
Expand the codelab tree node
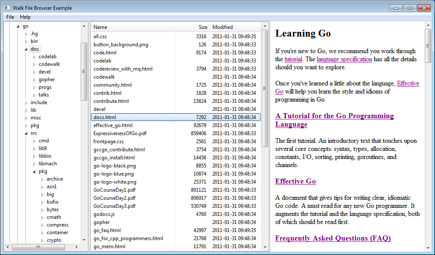point(34,57)
